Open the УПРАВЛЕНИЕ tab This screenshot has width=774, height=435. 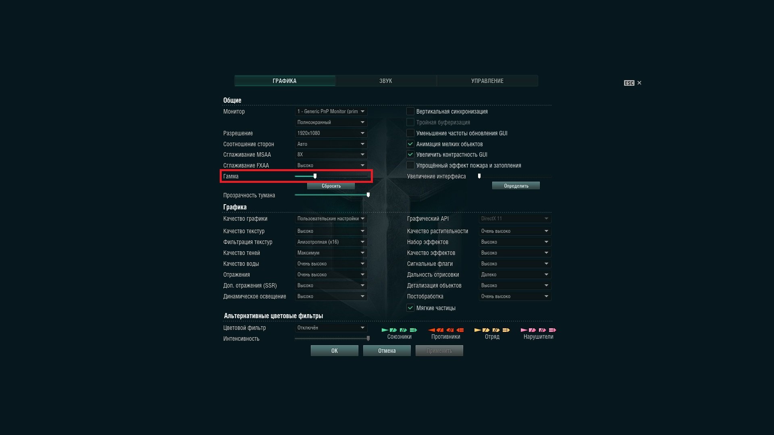[487, 81]
